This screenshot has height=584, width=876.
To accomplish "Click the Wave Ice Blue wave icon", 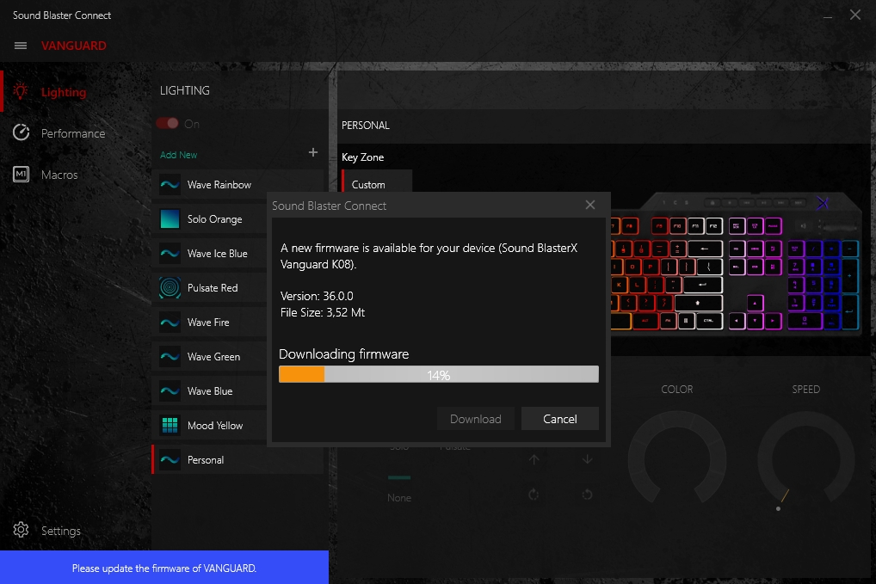I will 170,254.
